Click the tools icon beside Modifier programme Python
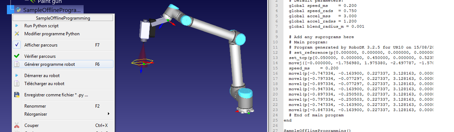The height and width of the screenshot is (132, 454). 17,34
